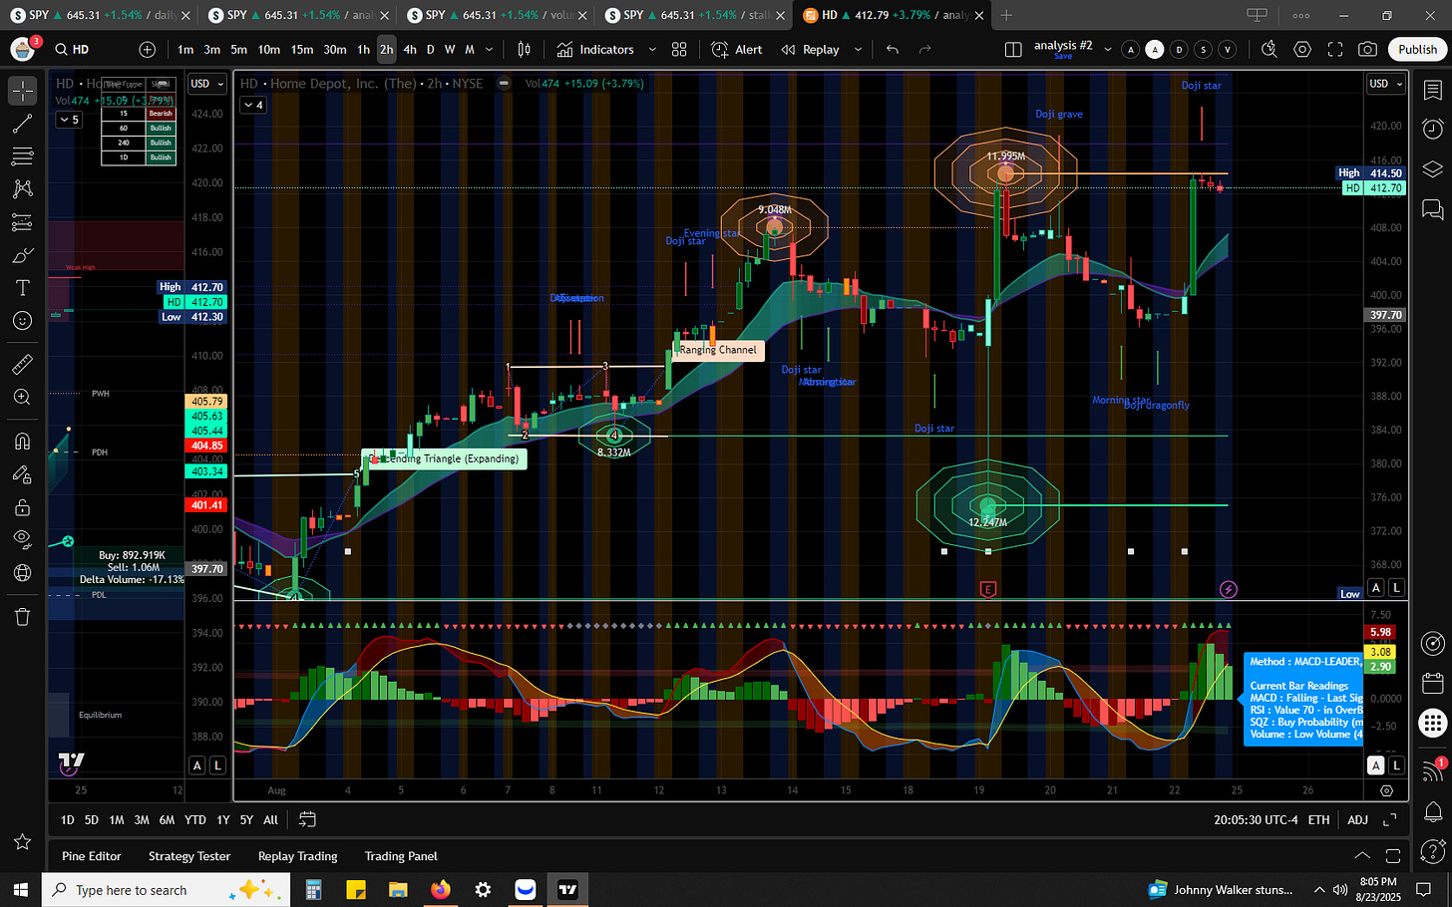The height and width of the screenshot is (907, 1452).
Task: Set date range to YTD
Action: 195,819
